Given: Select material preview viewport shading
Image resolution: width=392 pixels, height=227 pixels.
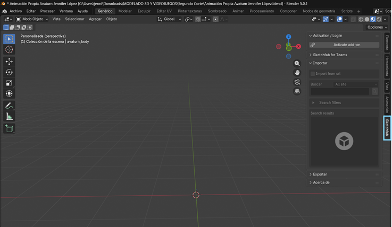Looking at the screenshot, I should point(373,19).
